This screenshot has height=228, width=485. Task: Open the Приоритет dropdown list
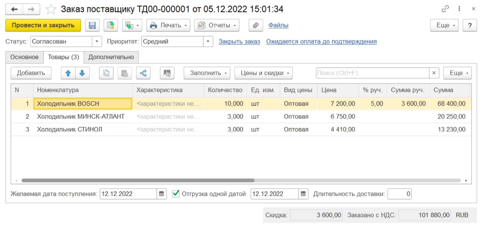pyautogui.click(x=208, y=42)
